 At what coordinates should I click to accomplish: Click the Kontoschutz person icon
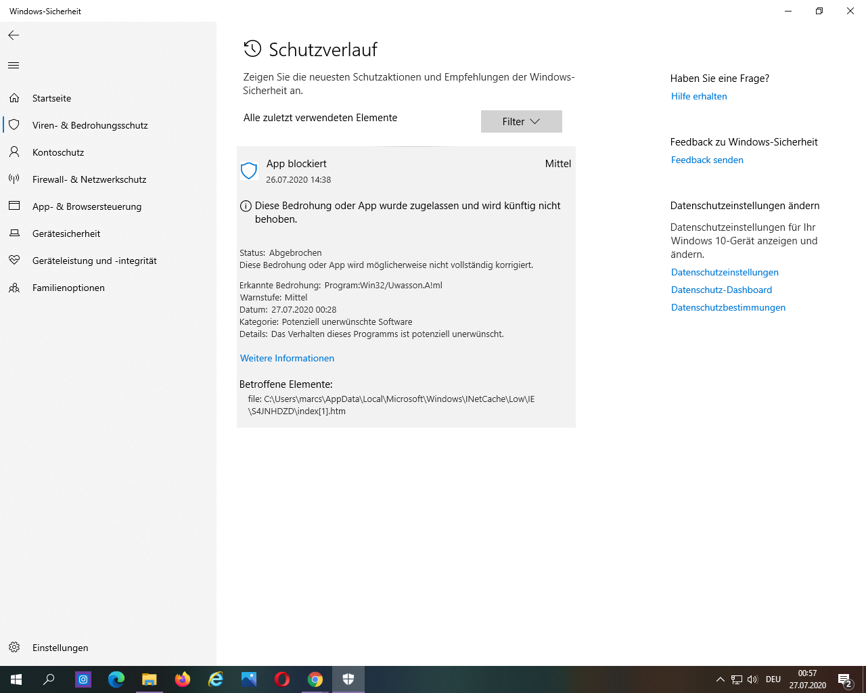[x=14, y=152]
